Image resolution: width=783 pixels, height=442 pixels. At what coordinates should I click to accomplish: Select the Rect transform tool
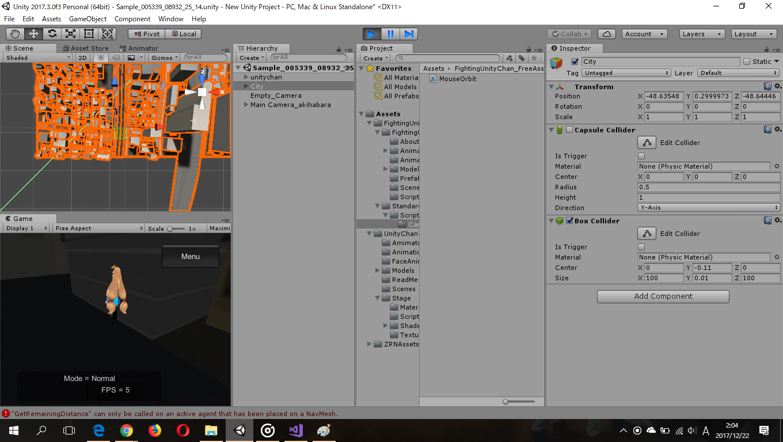coord(88,33)
